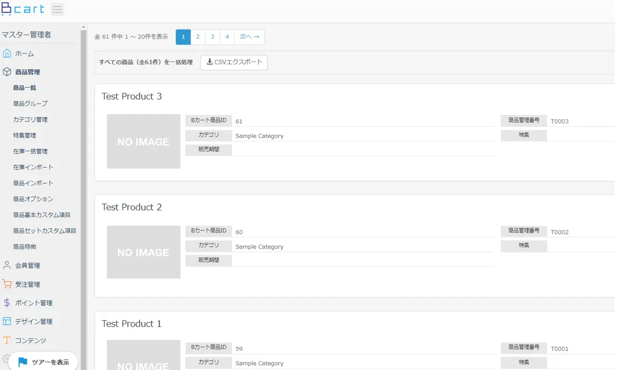Viewport: 620px width, 370px height.
Task: Select 商品グループ in the sidebar
Action: pyautogui.click(x=31, y=104)
